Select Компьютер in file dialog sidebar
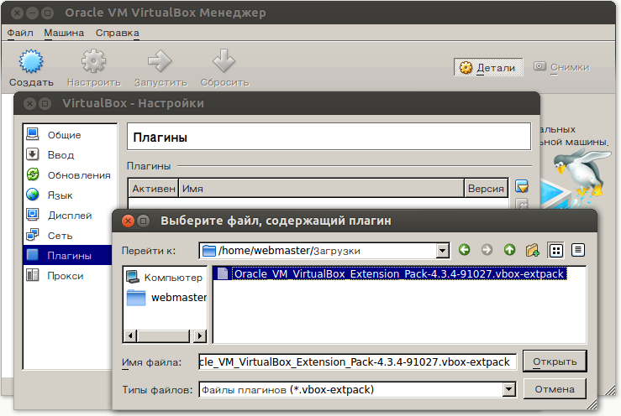 (x=165, y=277)
